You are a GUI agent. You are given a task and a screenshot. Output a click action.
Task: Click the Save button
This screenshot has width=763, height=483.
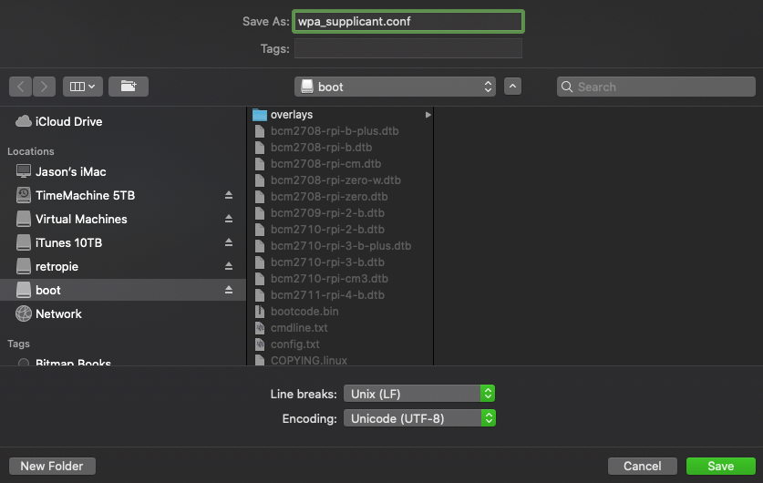click(x=721, y=466)
